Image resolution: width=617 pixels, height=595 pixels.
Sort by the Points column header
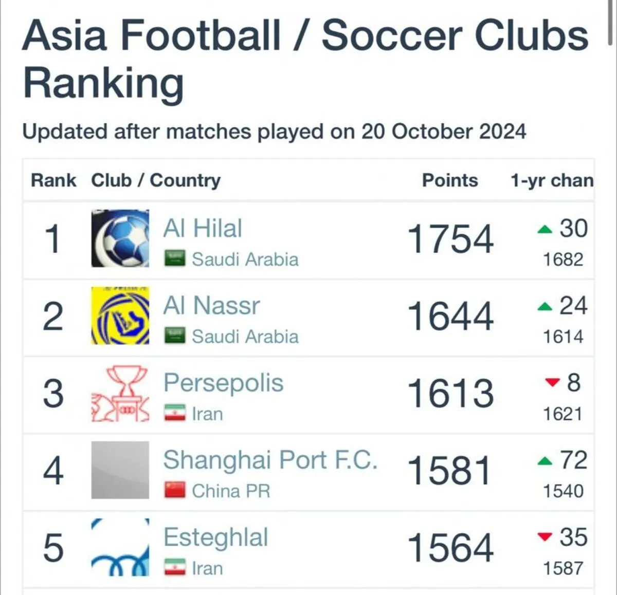tap(450, 180)
